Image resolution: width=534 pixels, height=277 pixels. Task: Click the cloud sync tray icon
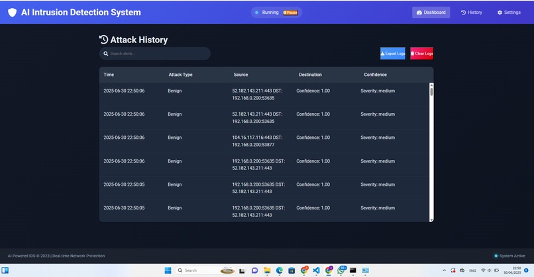tap(462, 270)
